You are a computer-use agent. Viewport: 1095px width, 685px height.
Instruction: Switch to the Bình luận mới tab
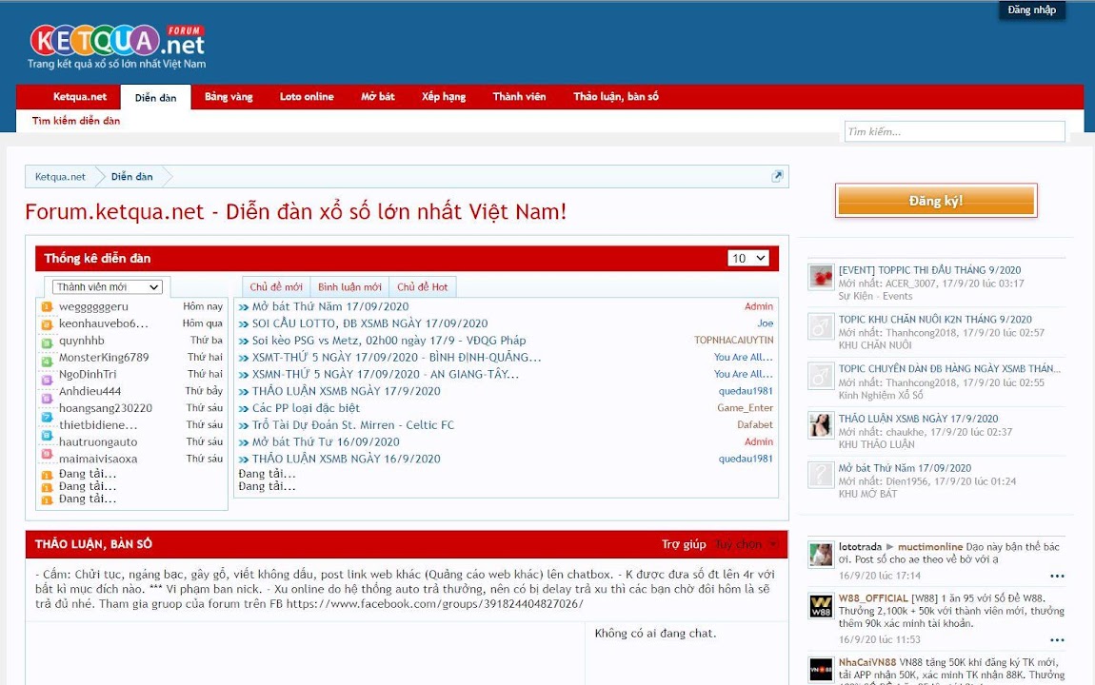coord(349,287)
